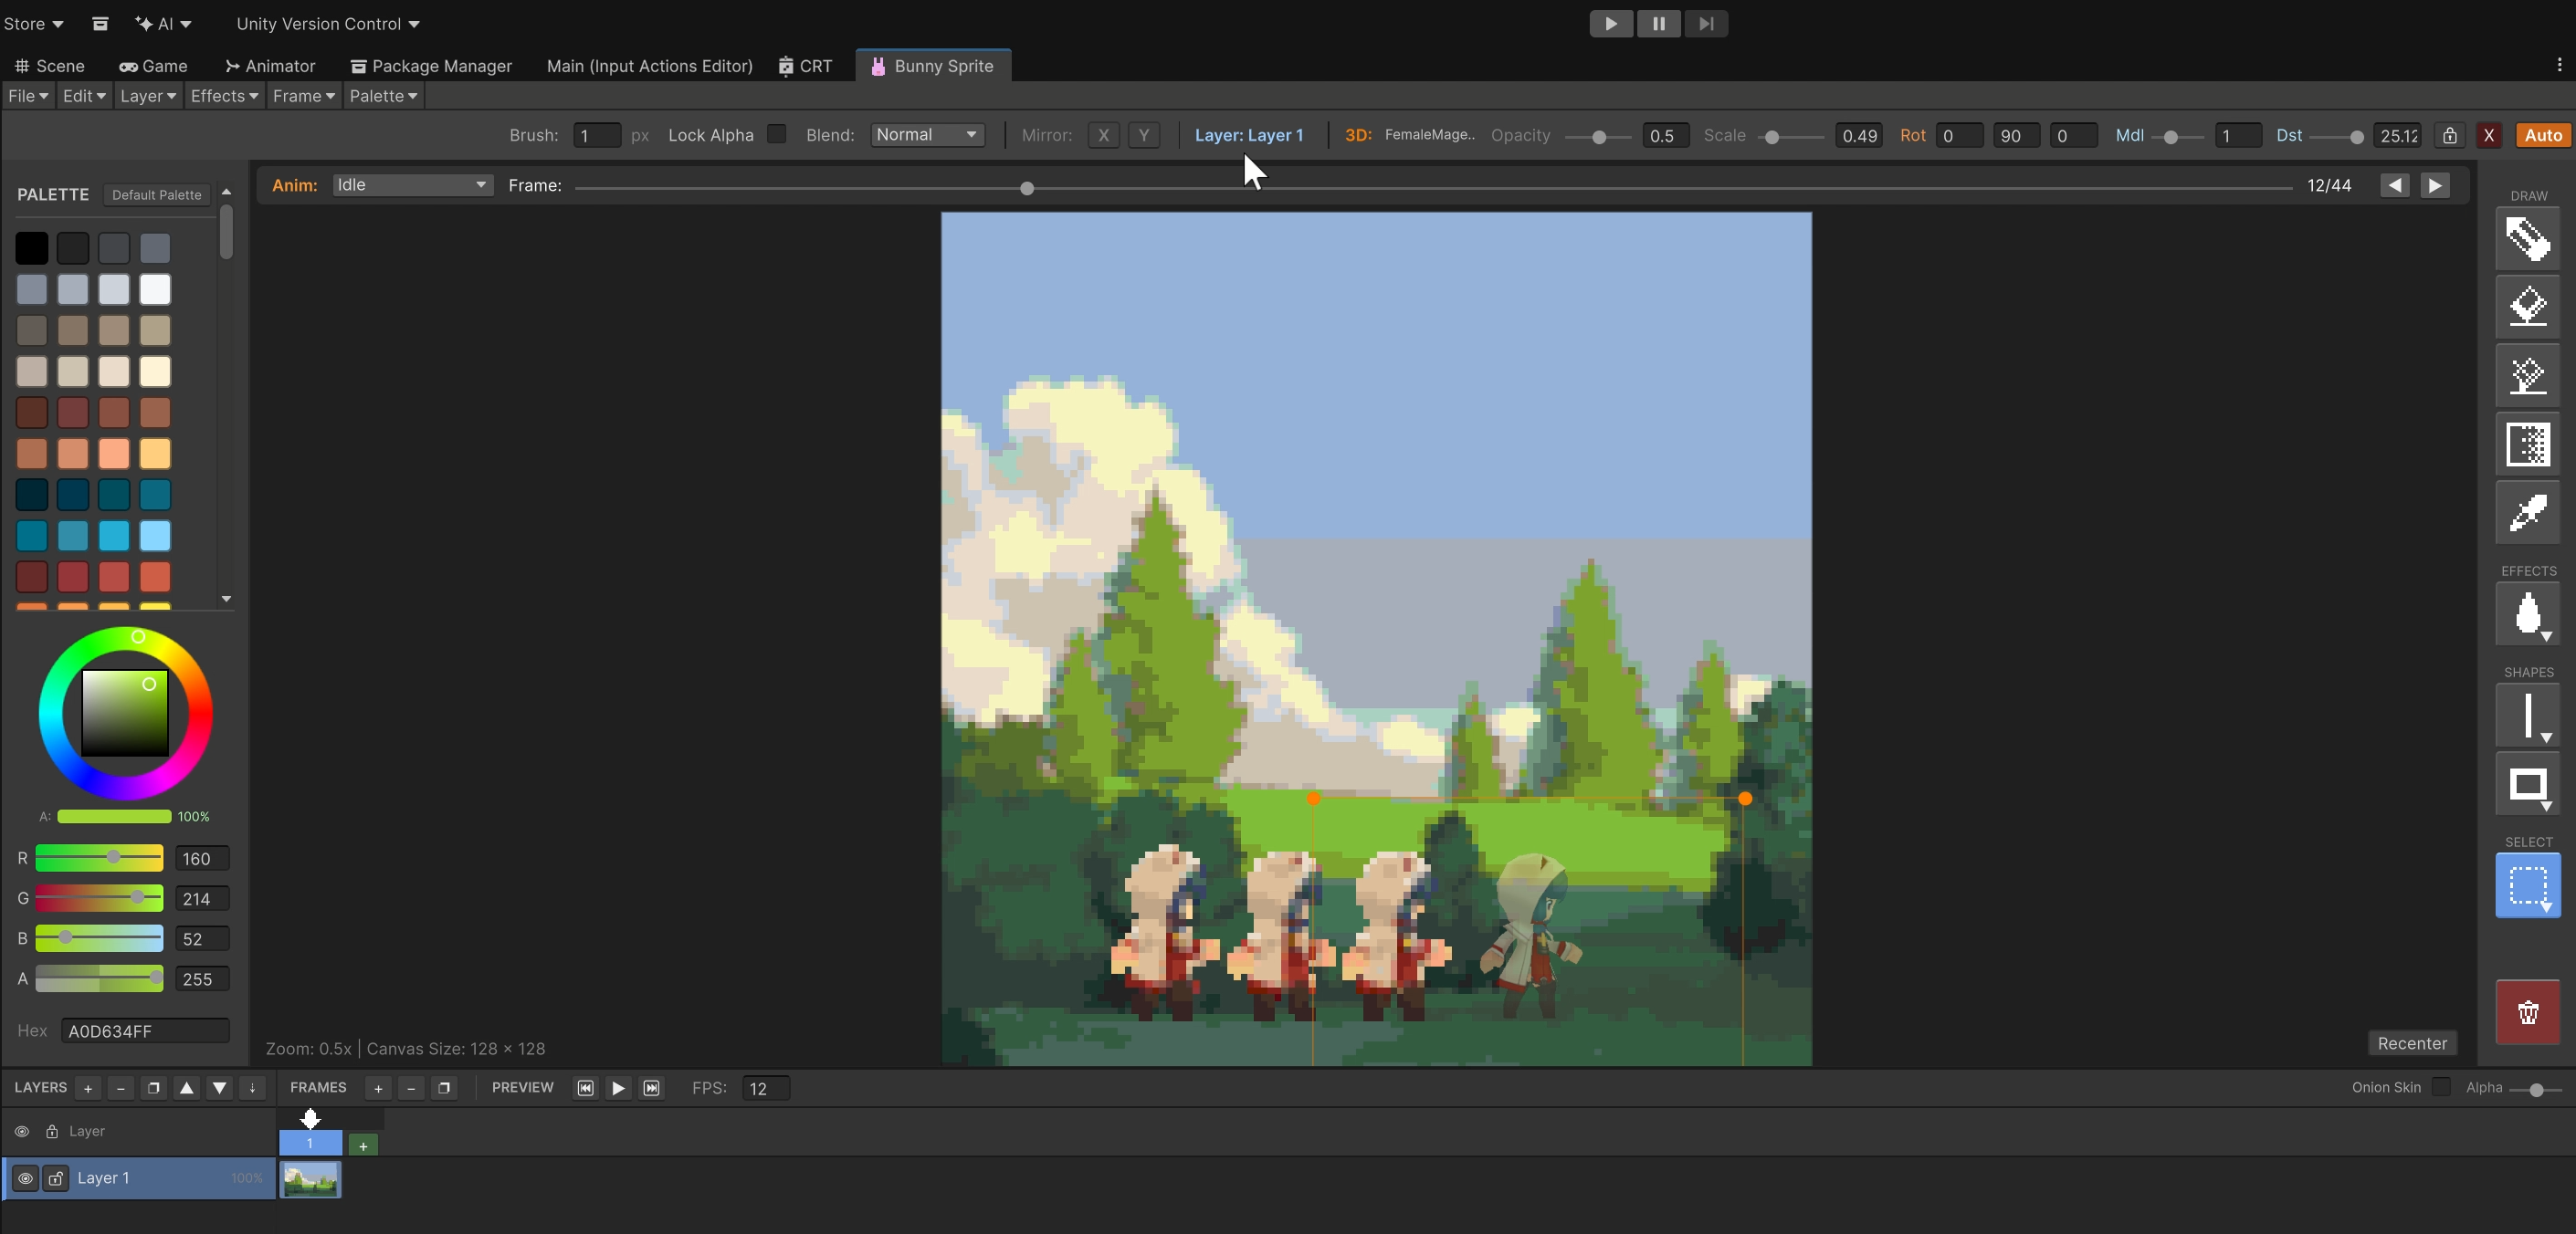Open the Blend mode dropdown
The height and width of the screenshot is (1234, 2576).
(x=926, y=134)
